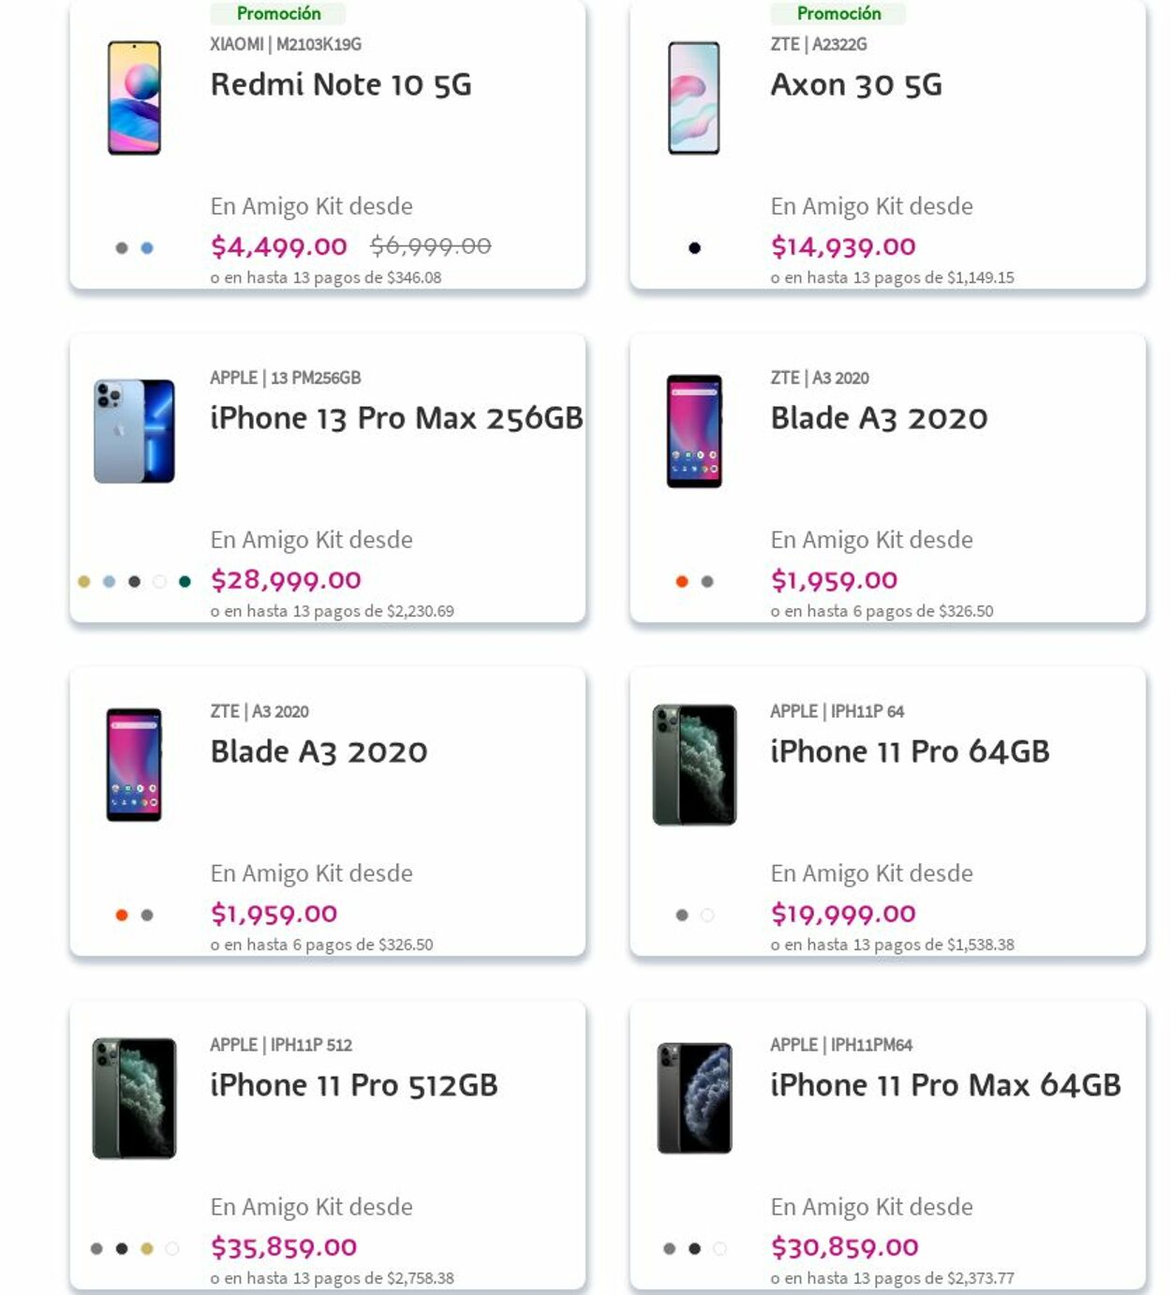
Task: Select blue color for Redmi Note 10 5G
Action: click(x=147, y=248)
